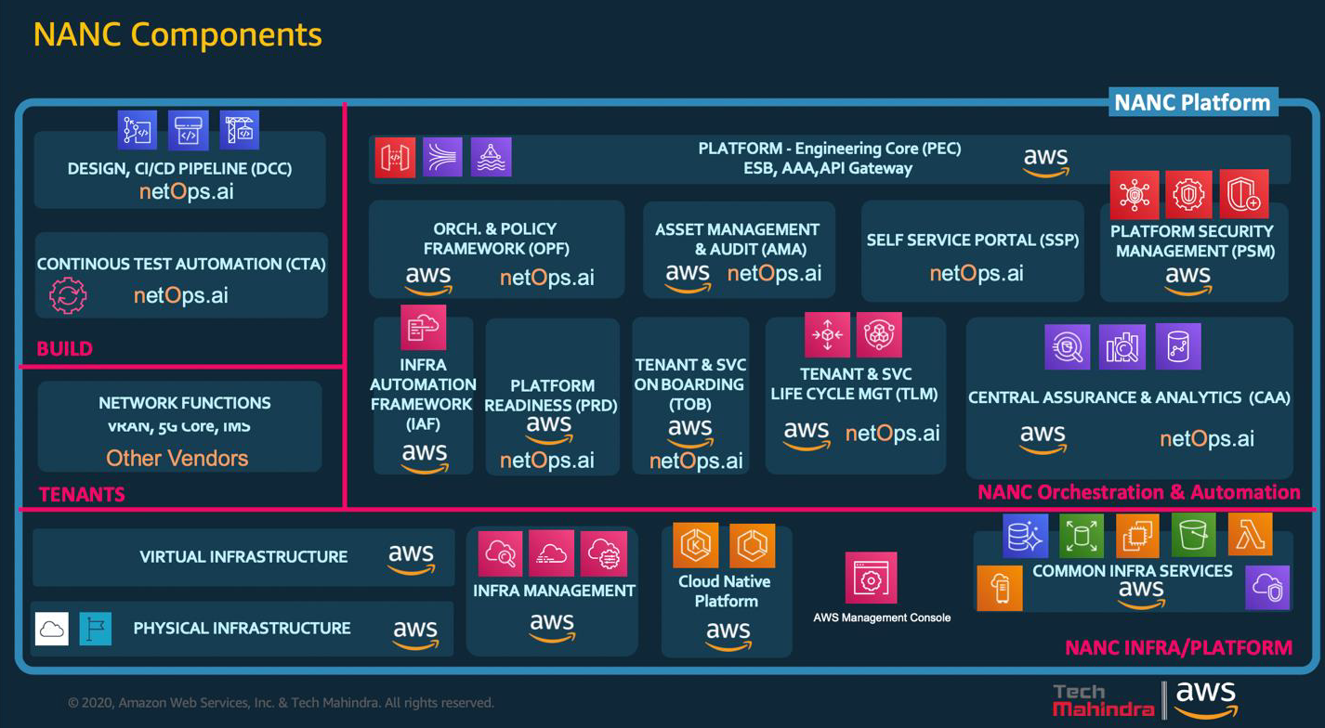Open the AWS Management Console icon
This screenshot has height=728, width=1325.
[872, 578]
